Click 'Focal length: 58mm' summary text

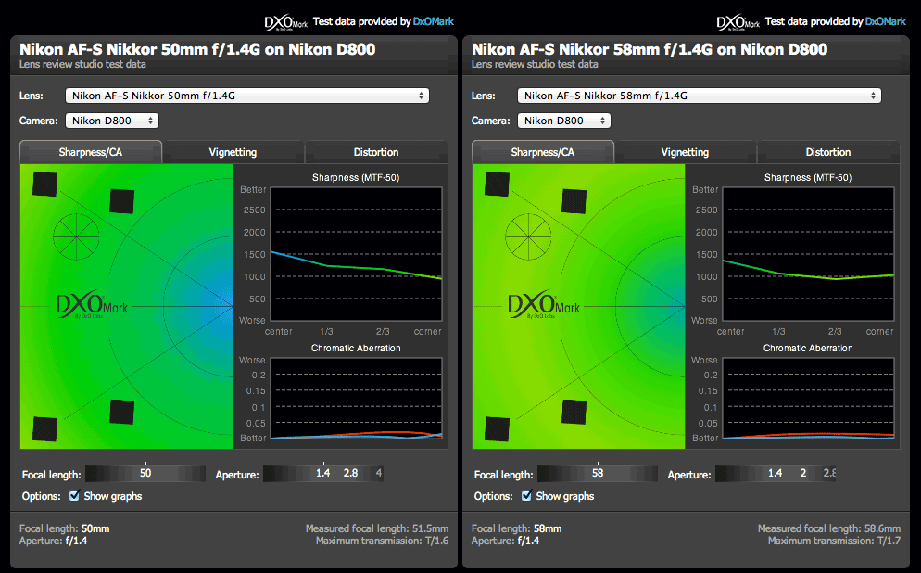tap(517, 528)
